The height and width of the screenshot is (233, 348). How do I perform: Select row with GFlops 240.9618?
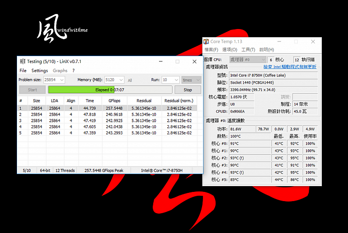(x=107, y=115)
